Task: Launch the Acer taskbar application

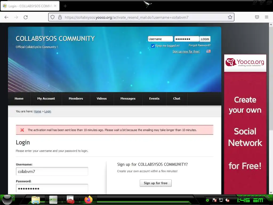Action: (53, 200)
